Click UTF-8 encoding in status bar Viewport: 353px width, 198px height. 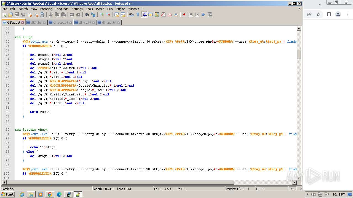click(260, 189)
